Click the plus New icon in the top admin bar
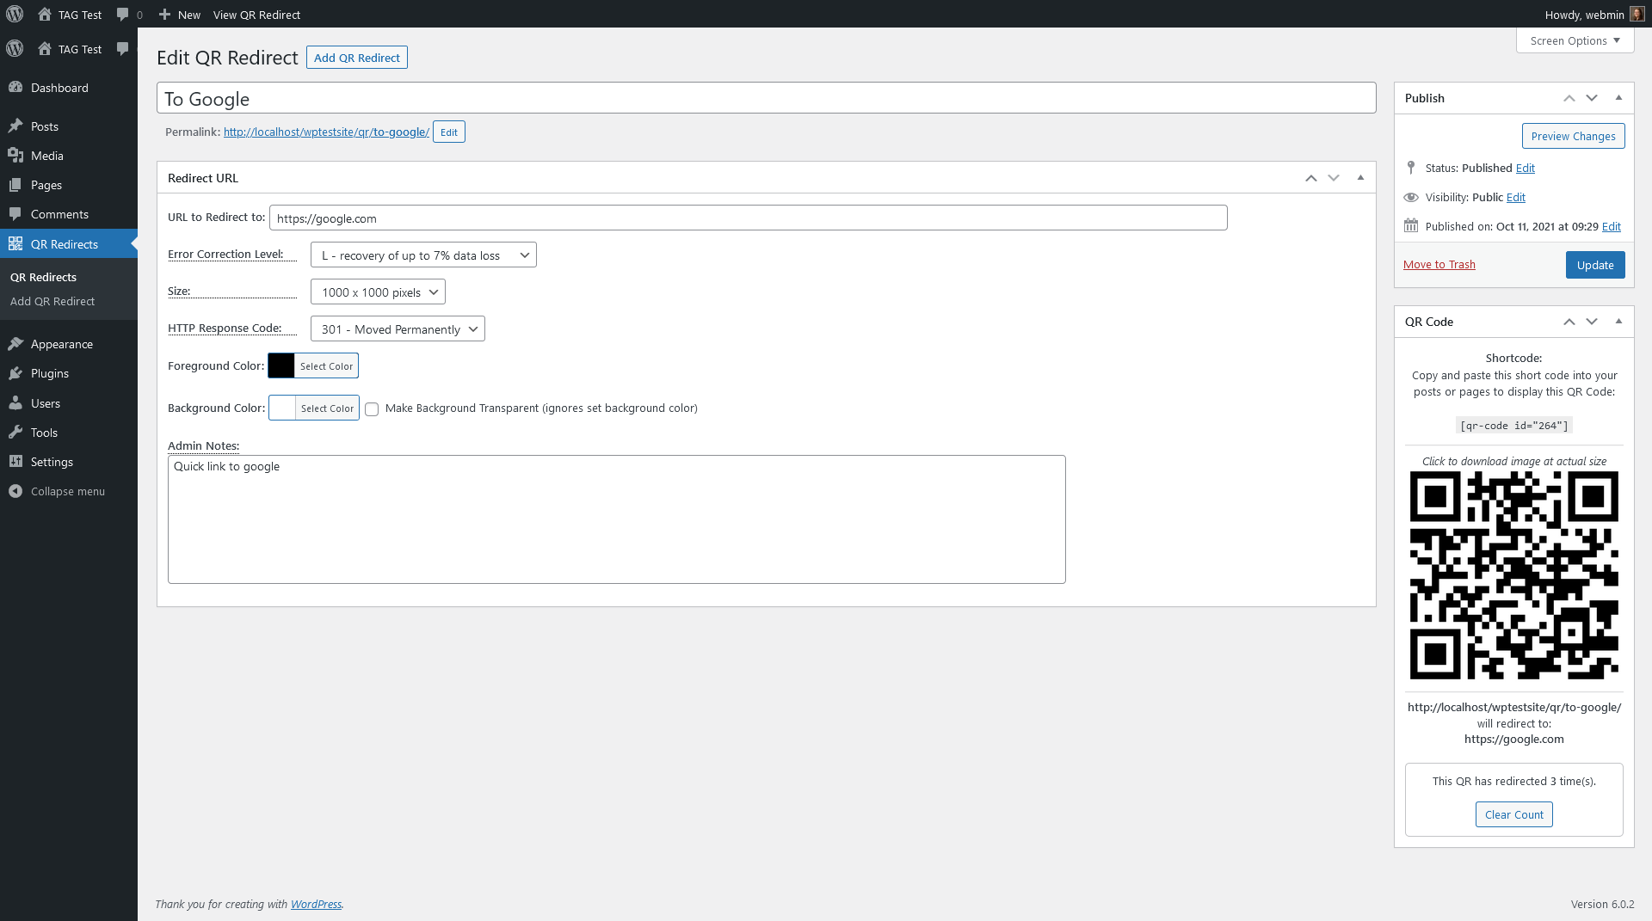 [164, 15]
